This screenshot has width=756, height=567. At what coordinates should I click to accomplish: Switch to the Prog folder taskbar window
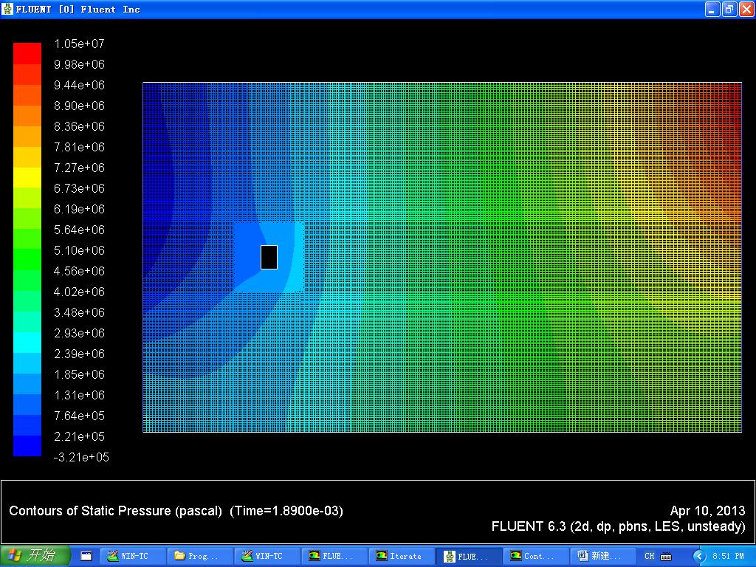point(200,556)
